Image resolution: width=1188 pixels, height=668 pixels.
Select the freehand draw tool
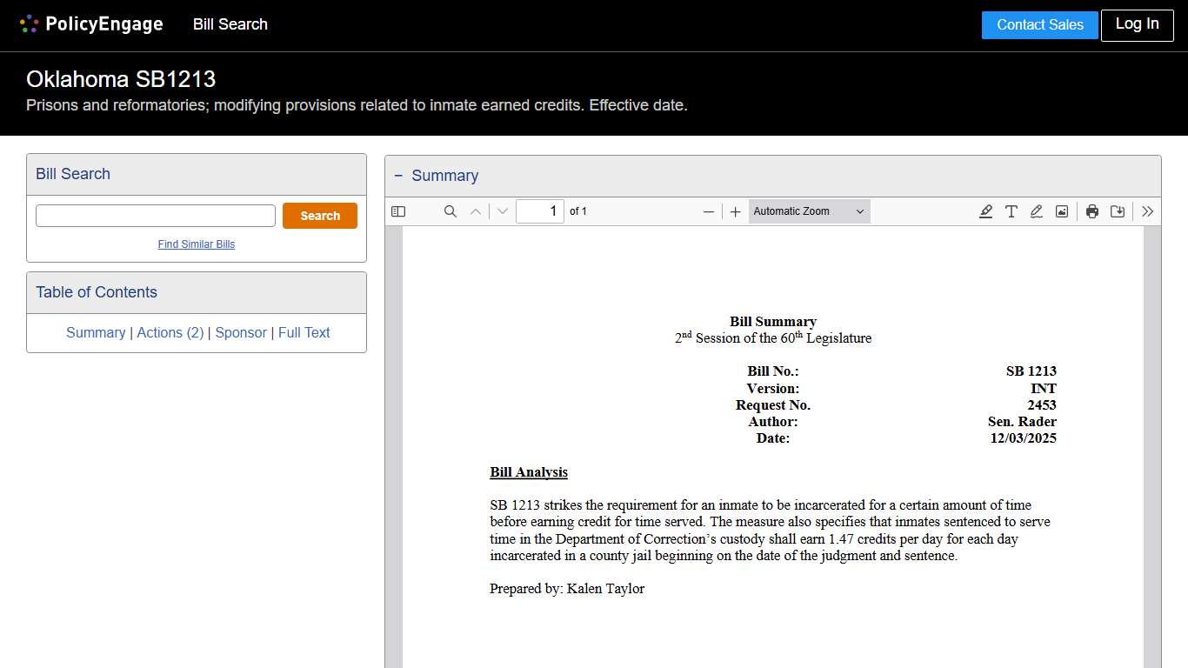(1037, 211)
